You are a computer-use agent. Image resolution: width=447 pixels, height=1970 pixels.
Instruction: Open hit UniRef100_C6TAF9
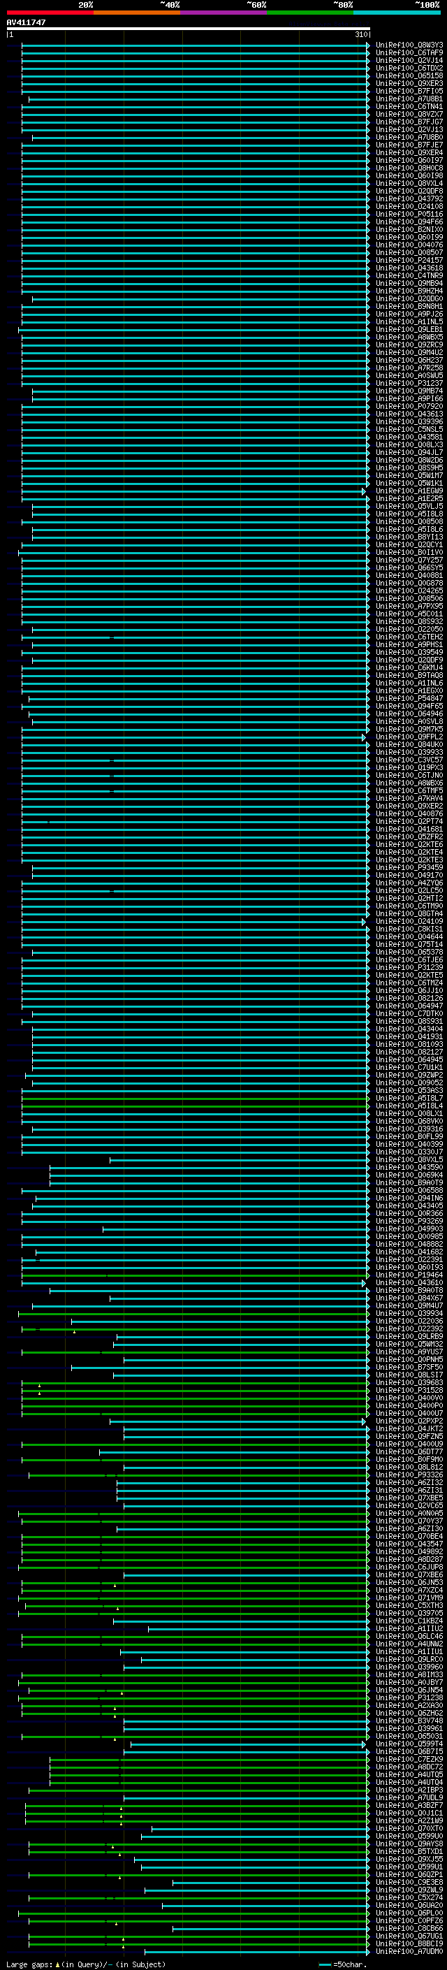pyautogui.click(x=409, y=53)
